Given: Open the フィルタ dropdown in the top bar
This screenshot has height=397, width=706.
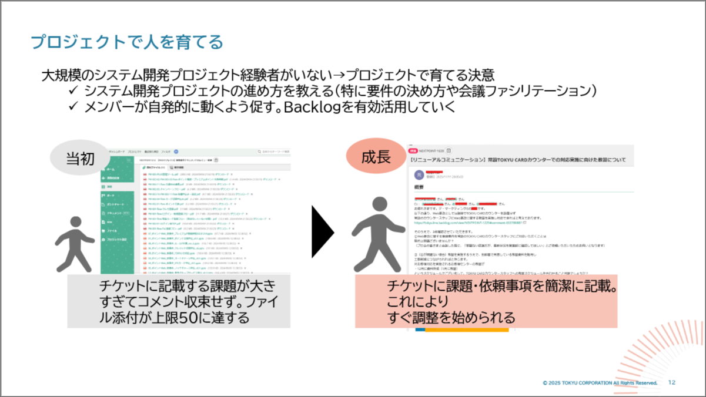Looking at the screenshot, I should click(167, 150).
